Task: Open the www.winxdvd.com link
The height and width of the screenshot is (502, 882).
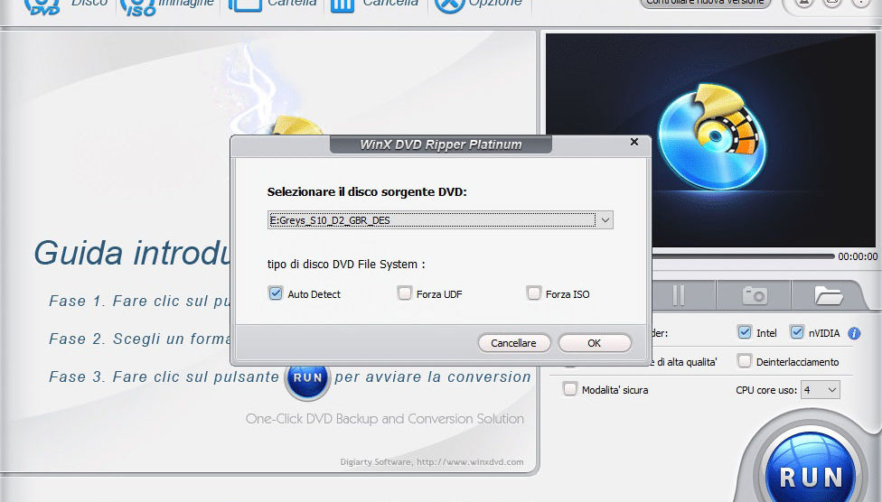Action: click(x=470, y=462)
